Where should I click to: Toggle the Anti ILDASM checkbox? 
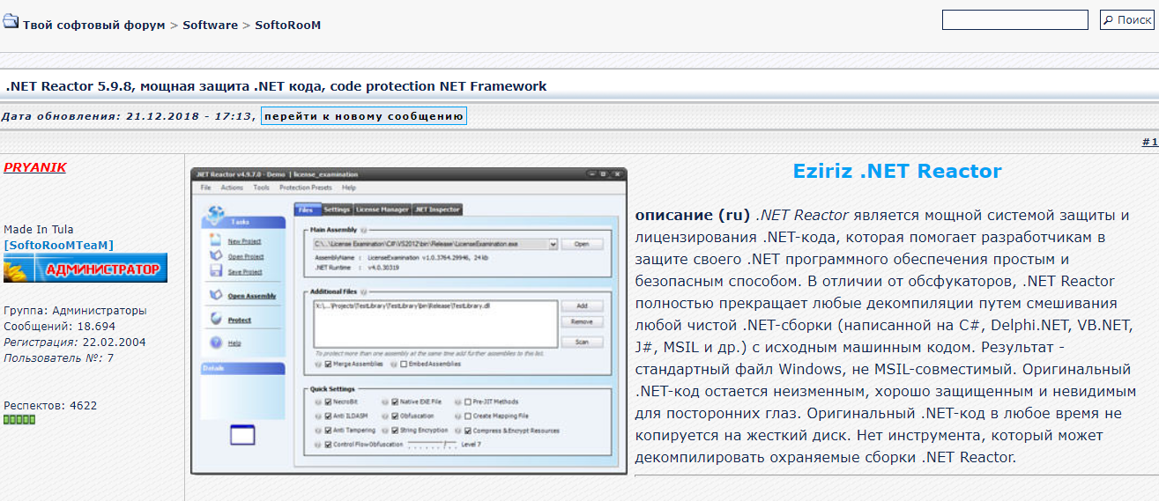click(x=328, y=416)
